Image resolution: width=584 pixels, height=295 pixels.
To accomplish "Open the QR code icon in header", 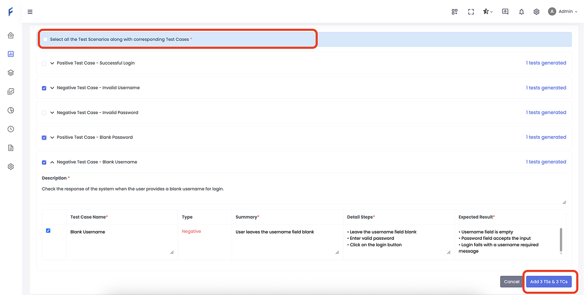I will click(455, 12).
